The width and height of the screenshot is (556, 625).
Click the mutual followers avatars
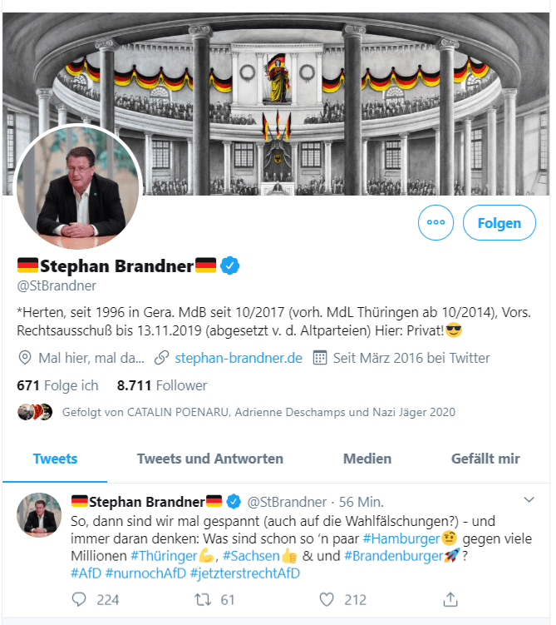click(x=35, y=412)
